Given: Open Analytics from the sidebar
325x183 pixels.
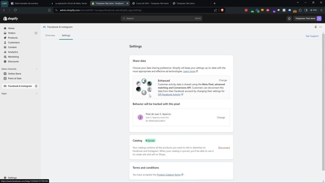Looking at the screenshot, I should (x=13, y=52).
